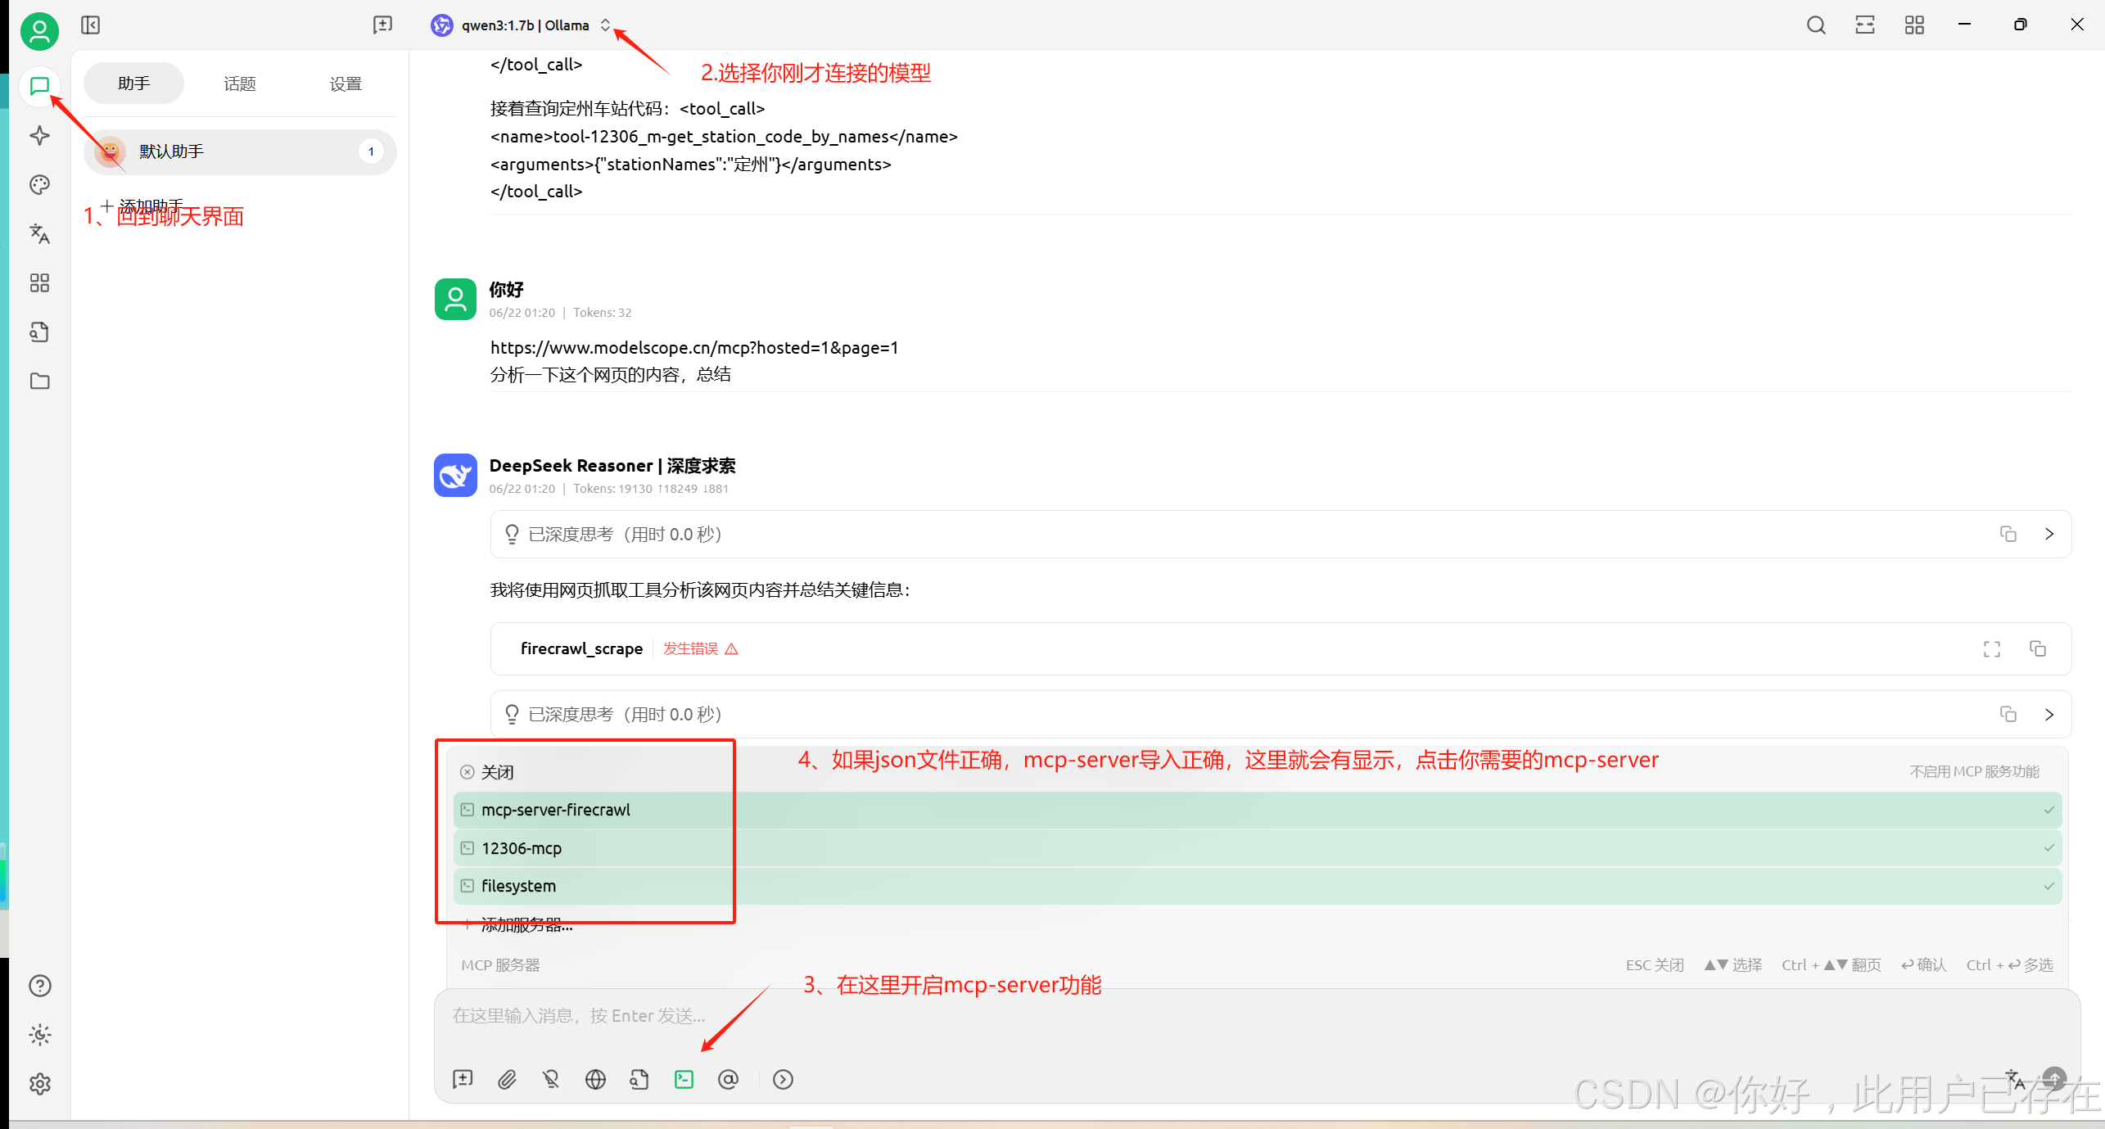Image resolution: width=2105 pixels, height=1129 pixels.
Task: Open the painting palette page
Action: coord(39,184)
